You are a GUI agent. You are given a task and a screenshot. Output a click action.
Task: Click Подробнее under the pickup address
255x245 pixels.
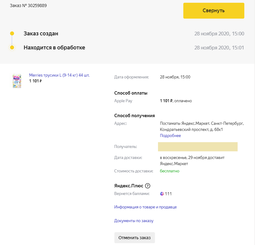tap(170, 136)
